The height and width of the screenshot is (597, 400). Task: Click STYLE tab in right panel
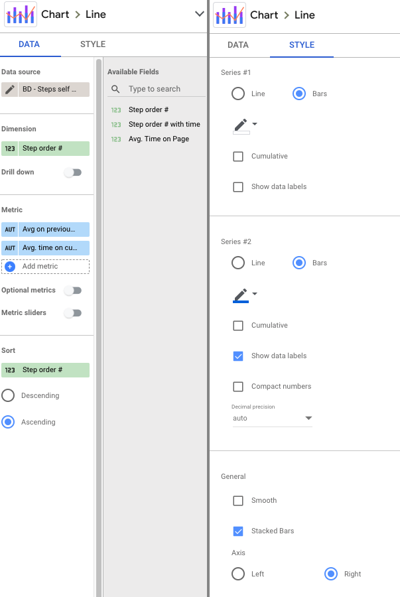tap(302, 45)
